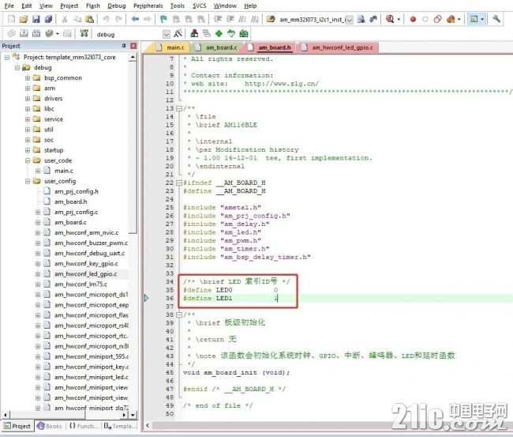Viewport: 513px width, 437px height.
Task: Select am_hwconf_key_gpio.c in the project tree
Action: [x=86, y=264]
